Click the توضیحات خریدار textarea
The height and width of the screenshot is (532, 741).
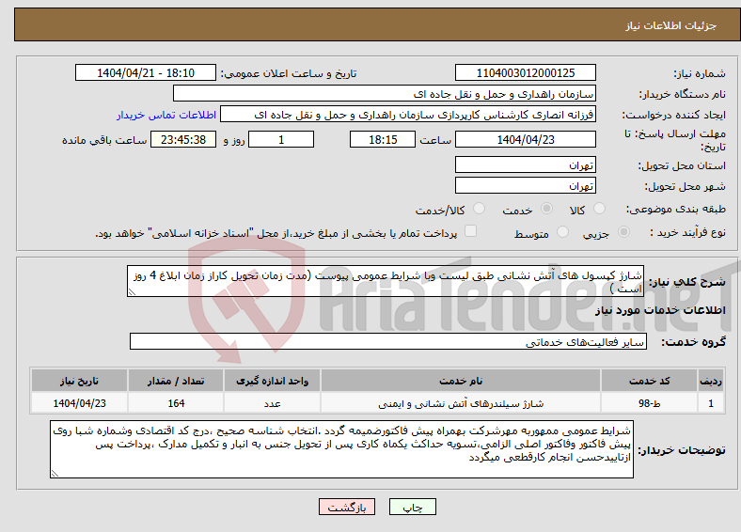point(341,449)
